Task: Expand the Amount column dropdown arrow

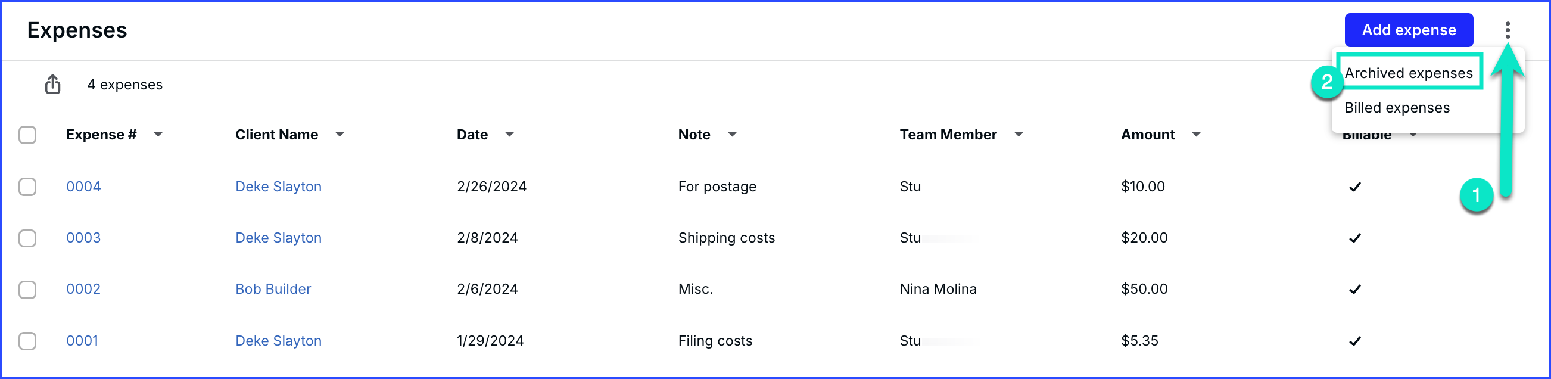Action: (1197, 135)
